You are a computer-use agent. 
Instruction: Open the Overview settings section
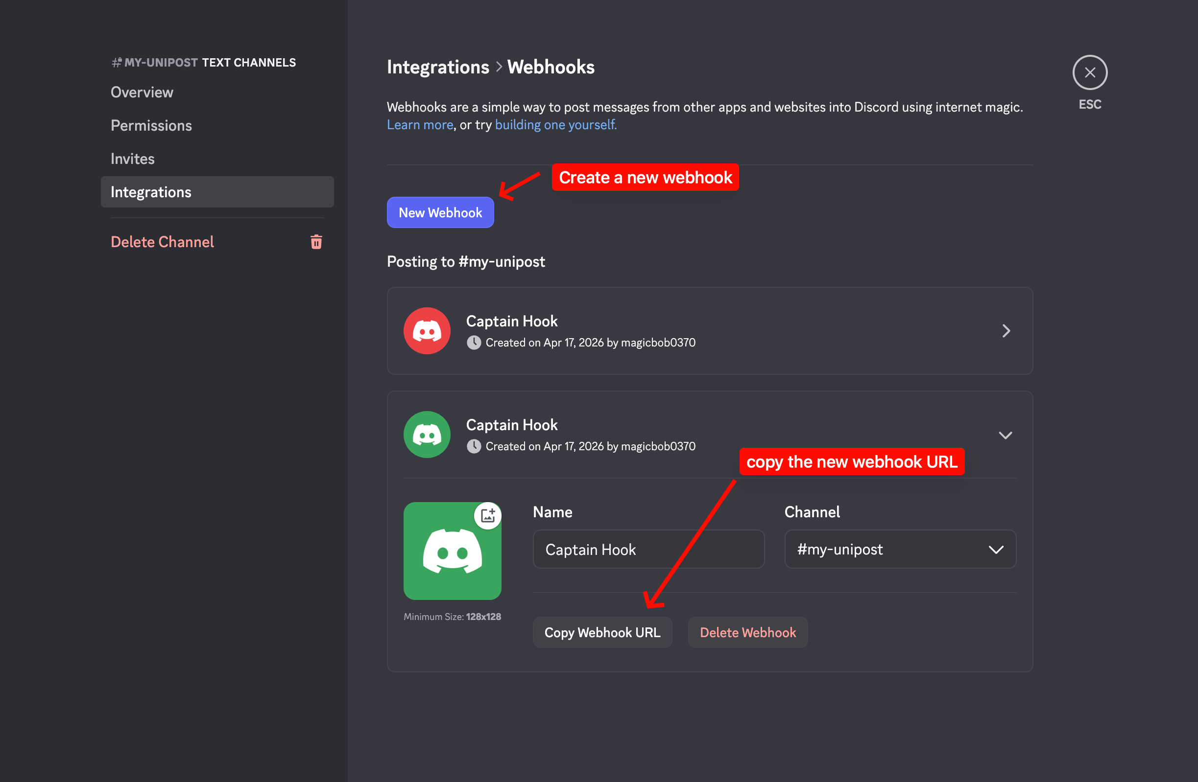tap(142, 92)
